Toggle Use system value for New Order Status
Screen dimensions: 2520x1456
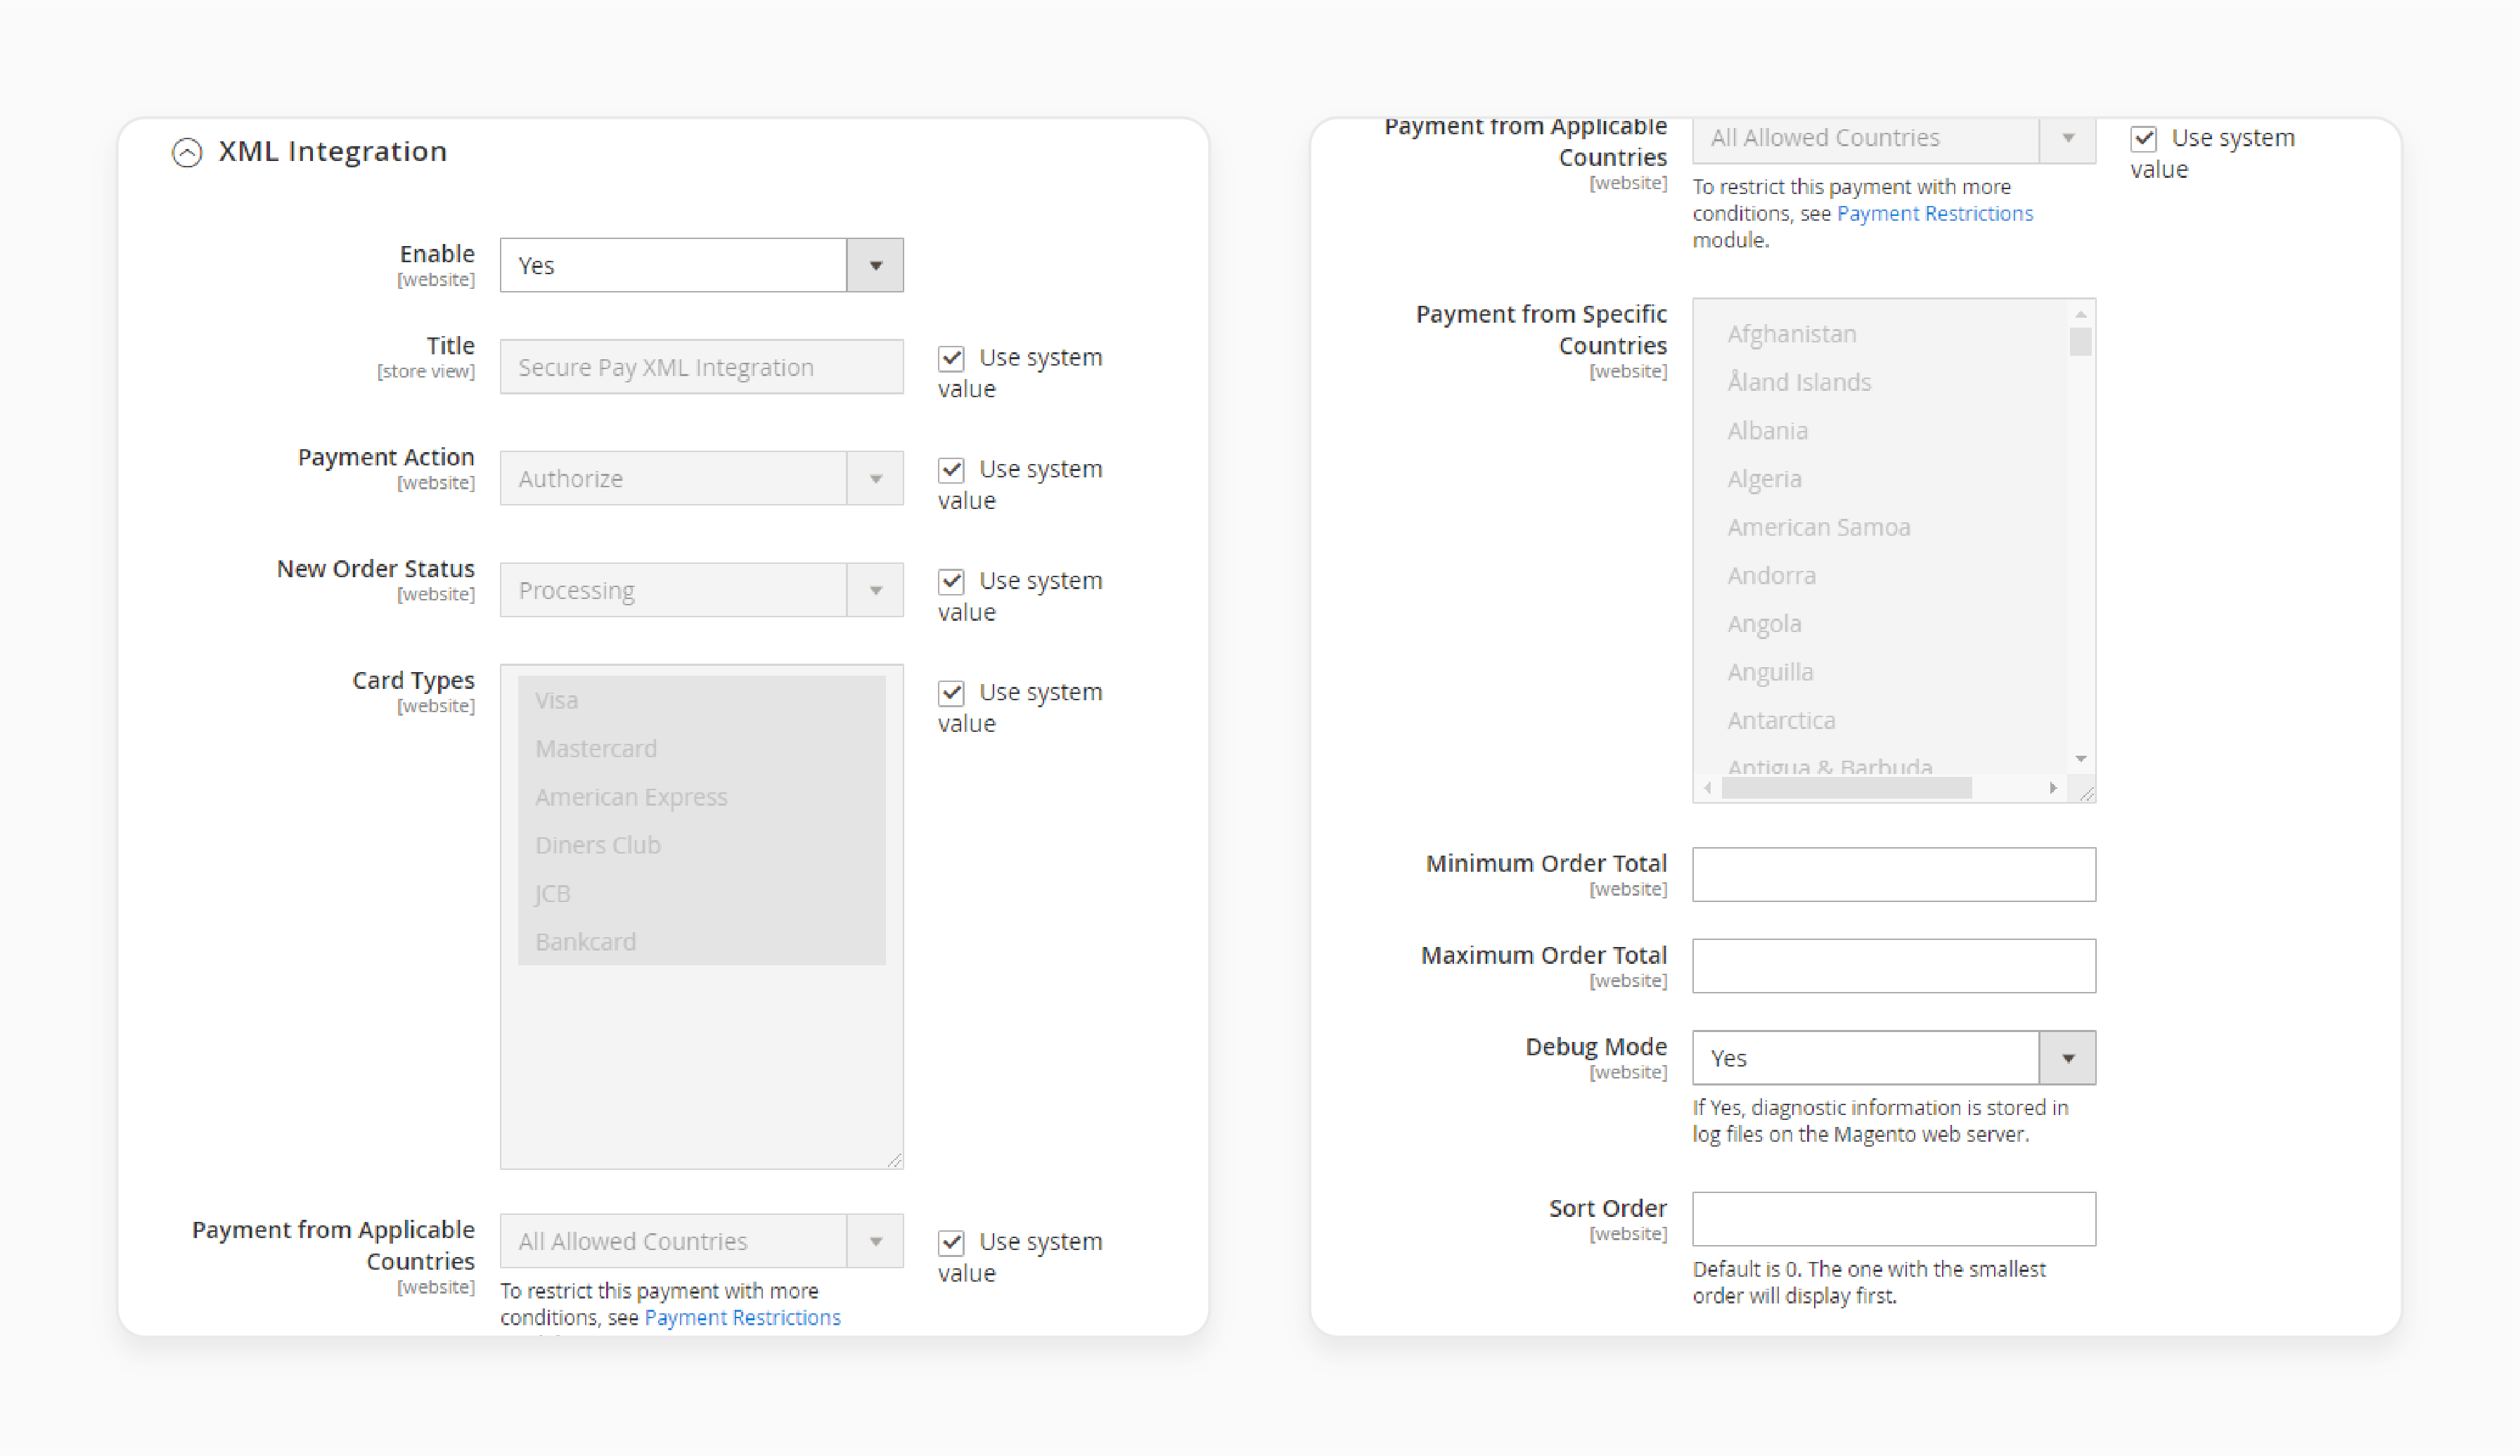[x=951, y=581]
